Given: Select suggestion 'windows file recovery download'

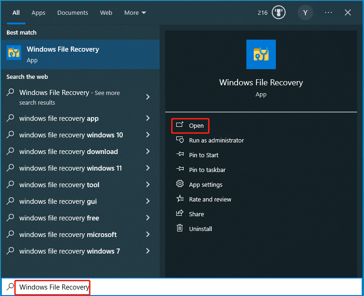Looking at the screenshot, I should tap(68, 152).
